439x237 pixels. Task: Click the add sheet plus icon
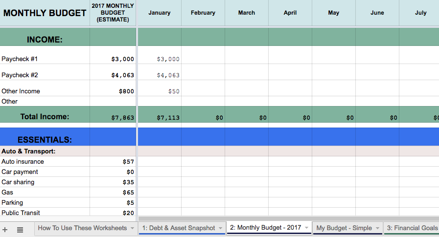point(5,229)
